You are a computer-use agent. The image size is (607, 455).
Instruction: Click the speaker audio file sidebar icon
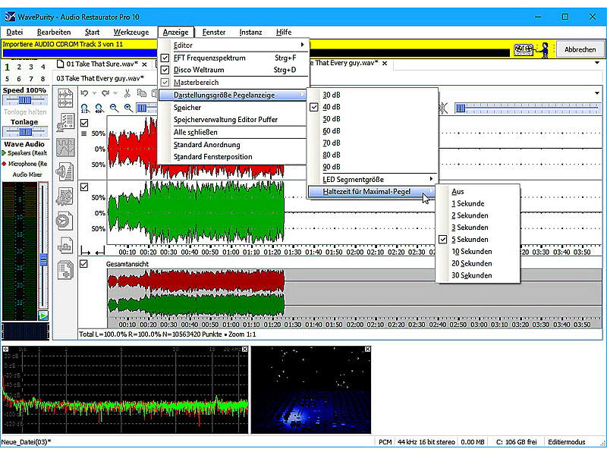click(x=65, y=172)
